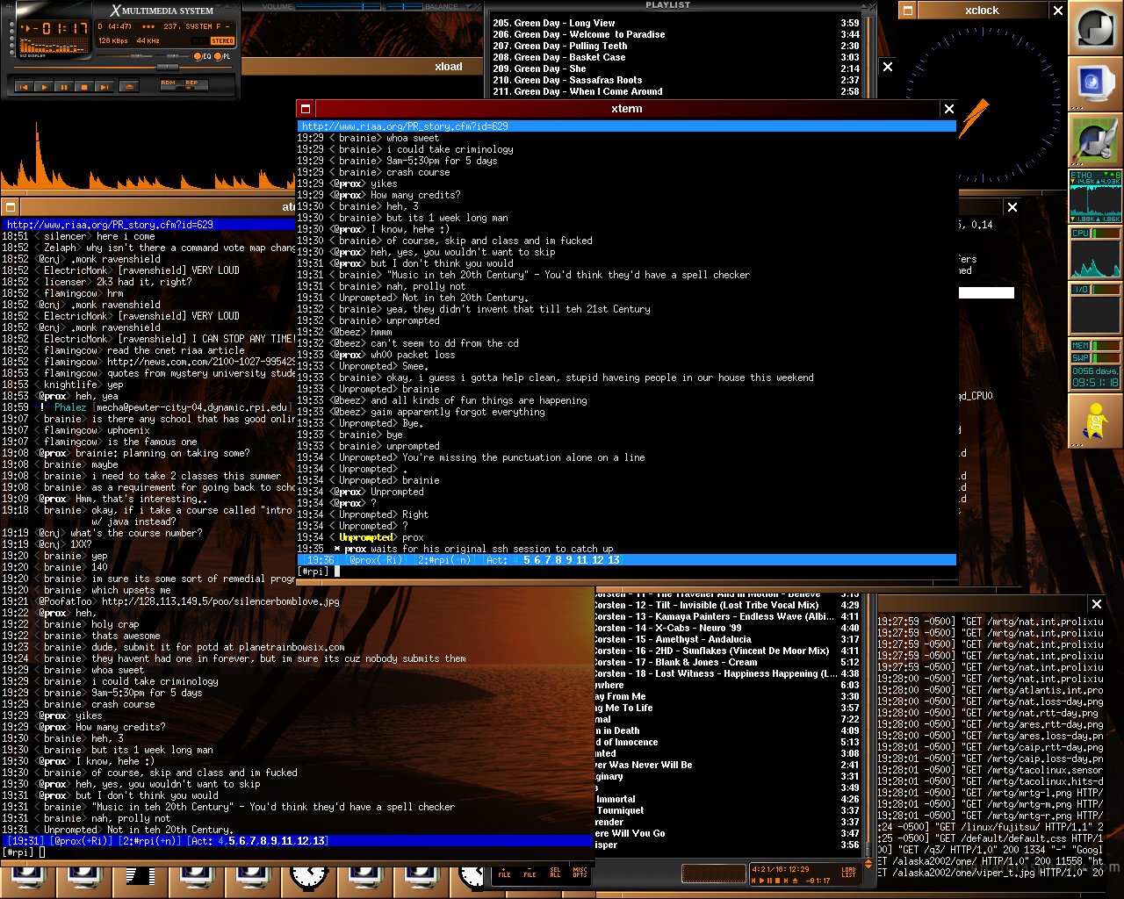
Task: Click the MEM/SWP uptime dockapp
Action: point(1095,365)
